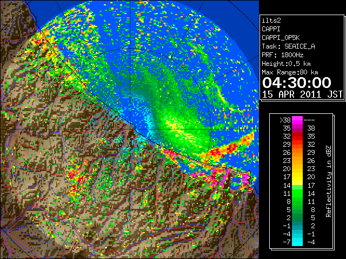Screen dimensions: 346x259
Task: Click the '-7' legend value
Action: pyautogui.click(x=287, y=242)
